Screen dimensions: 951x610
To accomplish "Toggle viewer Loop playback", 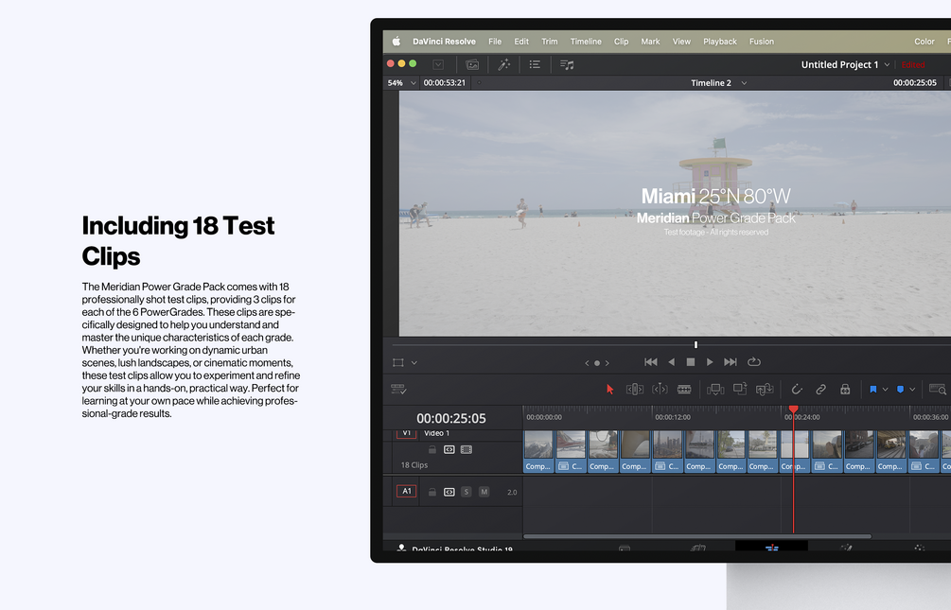I will click(754, 362).
